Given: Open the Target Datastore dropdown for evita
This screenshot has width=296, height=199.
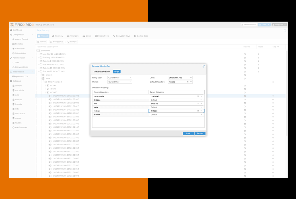Looking at the screenshot, I should pos(201,107).
